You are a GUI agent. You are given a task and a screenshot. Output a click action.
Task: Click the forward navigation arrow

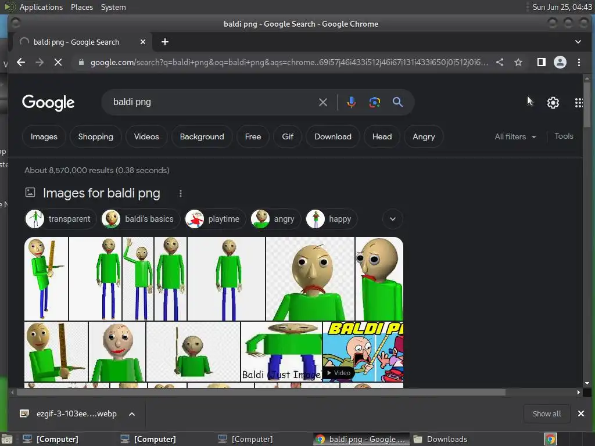40,62
